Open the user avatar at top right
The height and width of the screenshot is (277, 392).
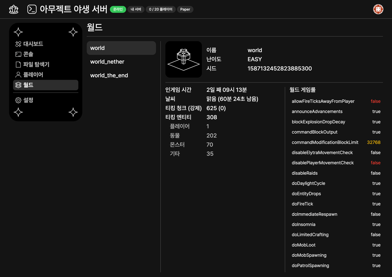(378, 9)
